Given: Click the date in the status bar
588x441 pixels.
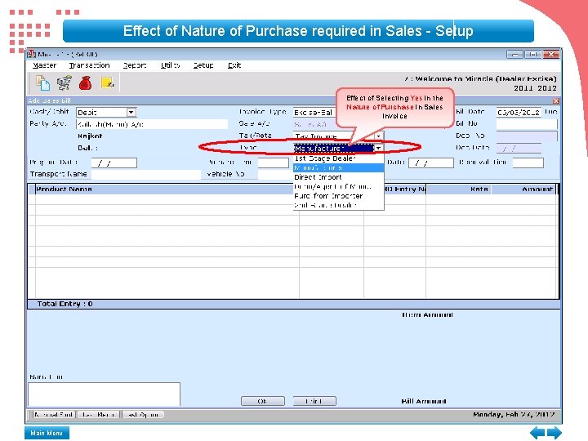Looking at the screenshot, I should (x=514, y=415).
